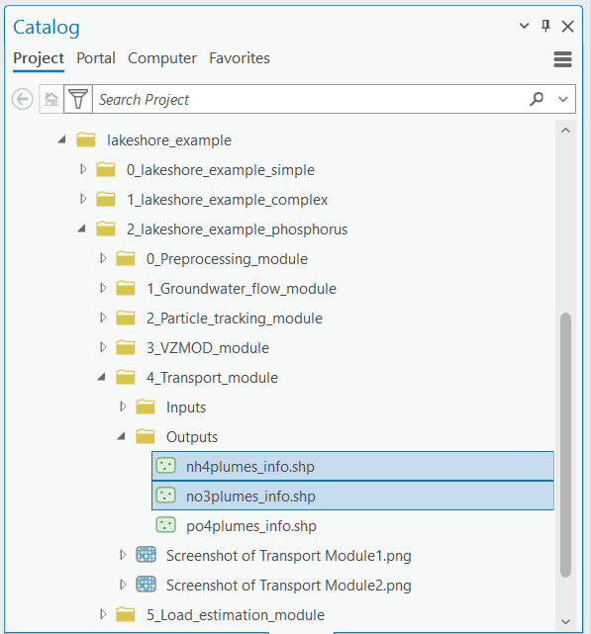Collapse the lakeshore_example folder

tap(61, 139)
